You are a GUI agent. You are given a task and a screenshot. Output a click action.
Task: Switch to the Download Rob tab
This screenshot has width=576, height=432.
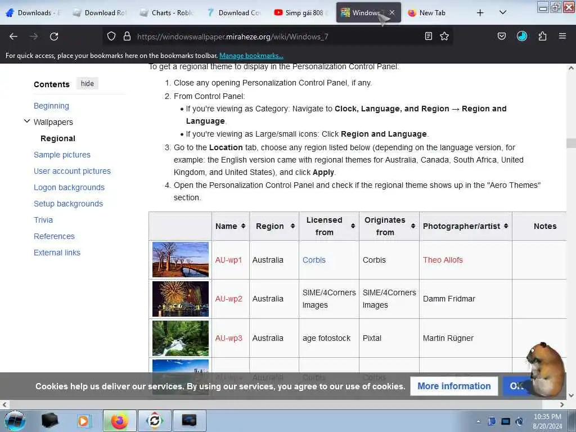click(100, 13)
